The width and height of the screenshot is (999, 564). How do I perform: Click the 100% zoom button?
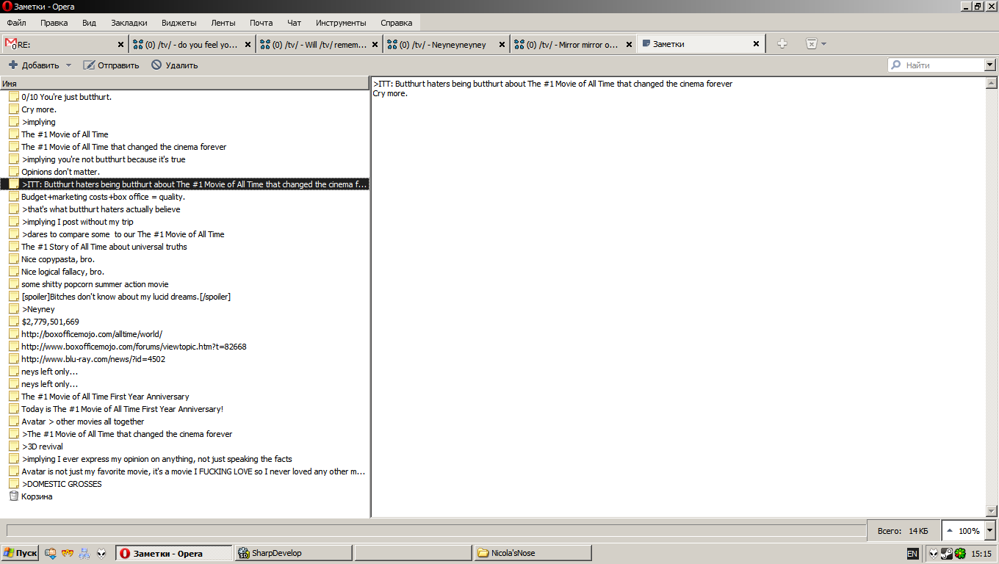coord(963,530)
